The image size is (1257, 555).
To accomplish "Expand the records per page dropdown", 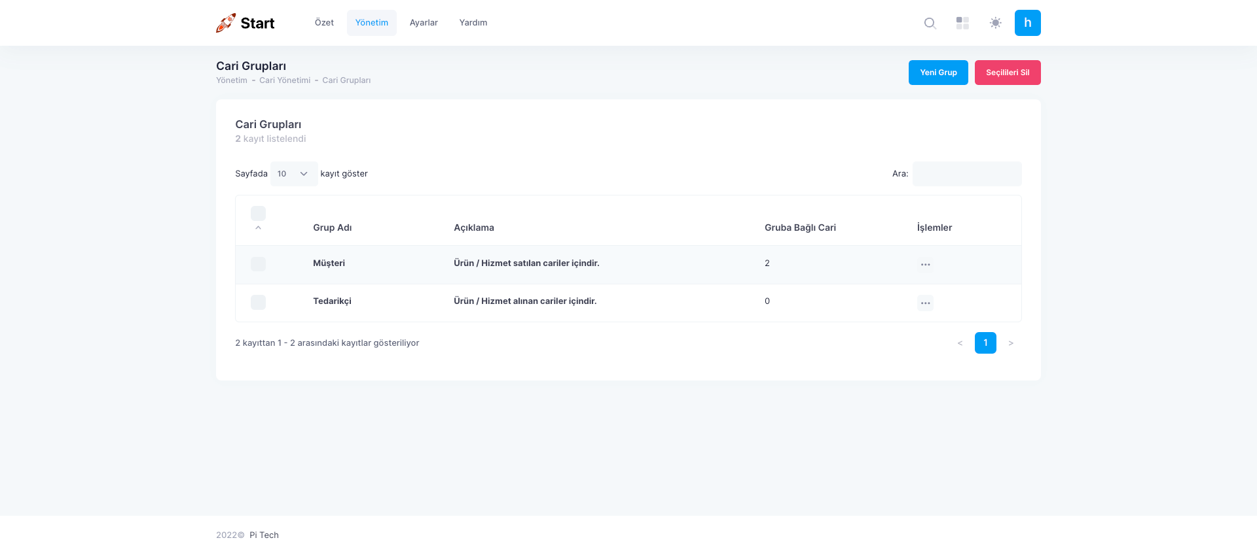I will point(293,174).
